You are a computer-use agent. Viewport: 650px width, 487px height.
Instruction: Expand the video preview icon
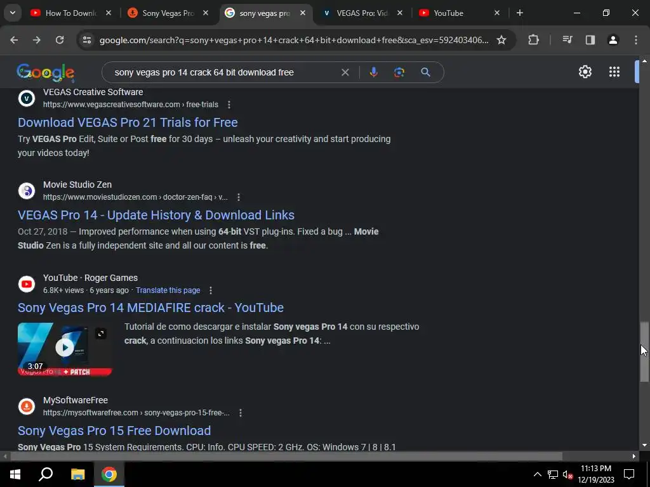101,334
